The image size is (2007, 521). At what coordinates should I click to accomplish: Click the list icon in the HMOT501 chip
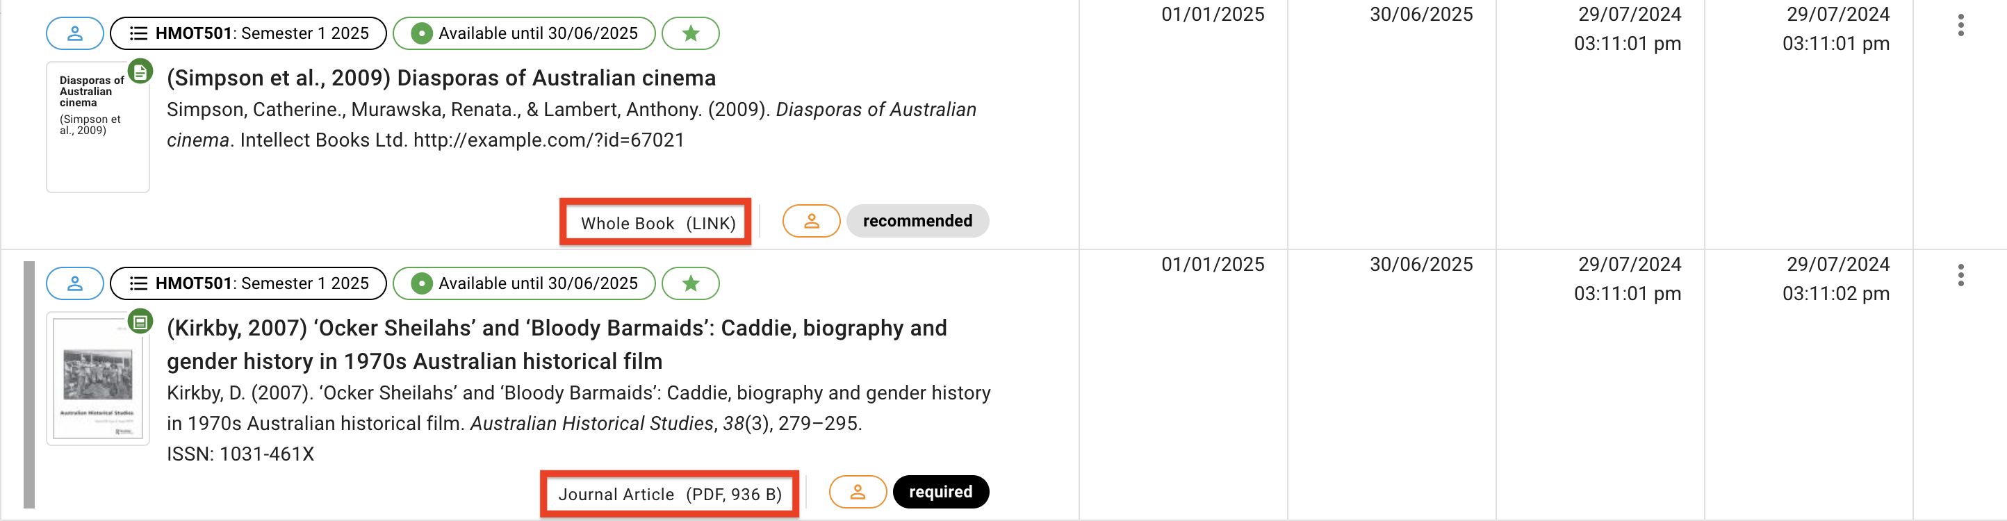pyautogui.click(x=137, y=33)
